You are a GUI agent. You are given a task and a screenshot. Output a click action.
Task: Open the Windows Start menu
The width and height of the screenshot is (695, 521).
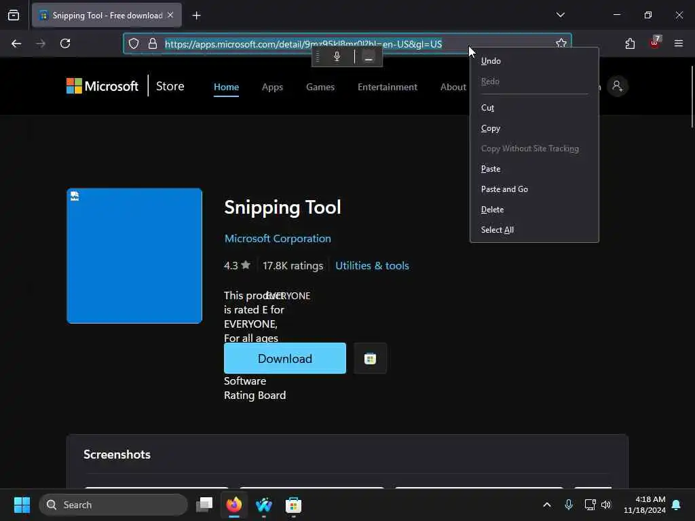pos(22,505)
